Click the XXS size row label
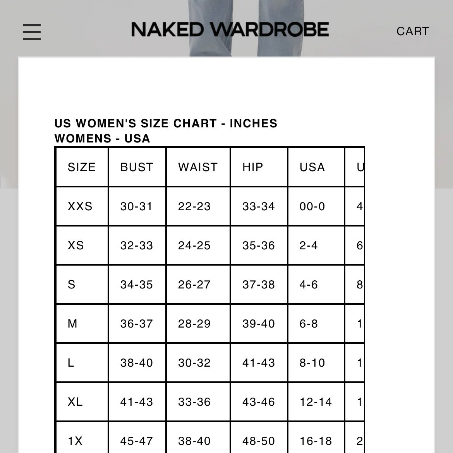 pyautogui.click(x=80, y=206)
